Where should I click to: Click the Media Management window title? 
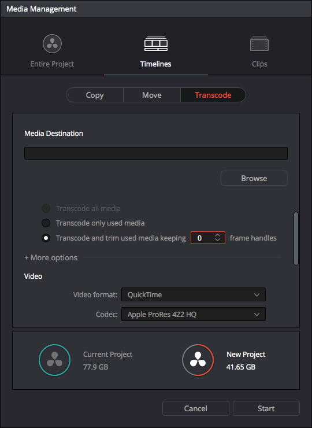(x=42, y=9)
